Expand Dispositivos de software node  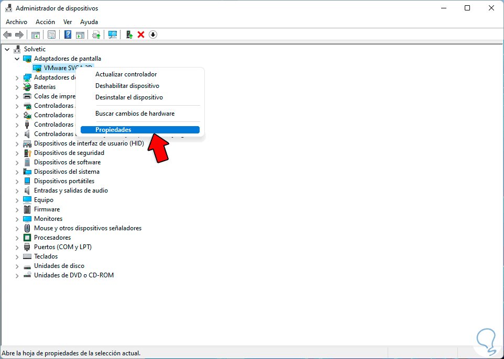pyautogui.click(x=17, y=162)
